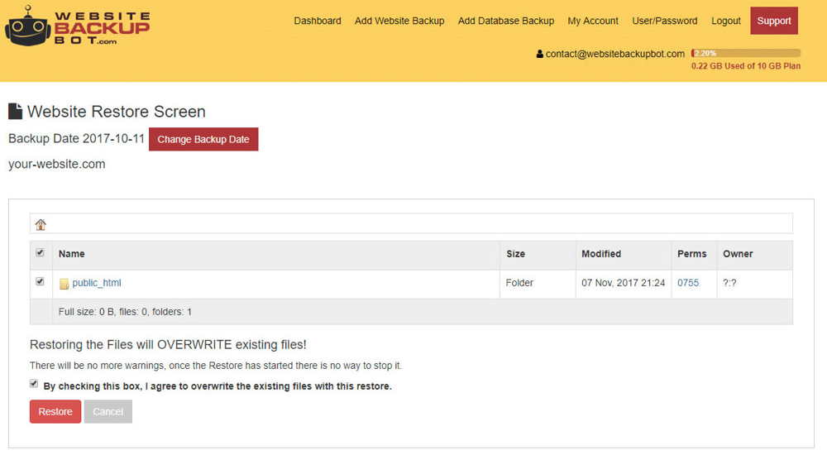Click the home icon in file browser
The width and height of the screenshot is (827, 455).
point(41,224)
